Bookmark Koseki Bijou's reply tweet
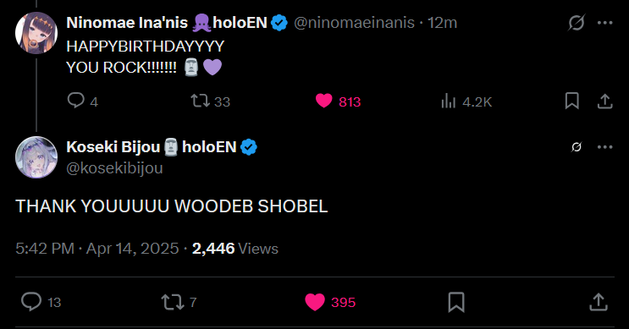This screenshot has width=629, height=329. [456, 302]
